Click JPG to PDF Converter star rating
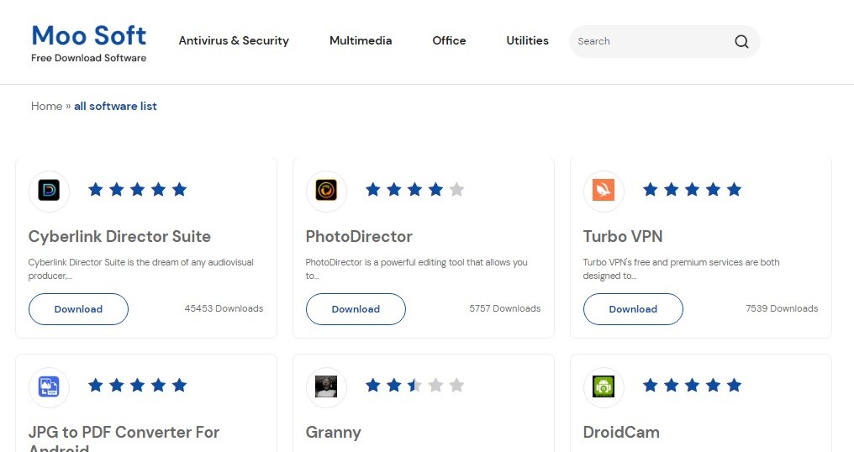 click(137, 386)
